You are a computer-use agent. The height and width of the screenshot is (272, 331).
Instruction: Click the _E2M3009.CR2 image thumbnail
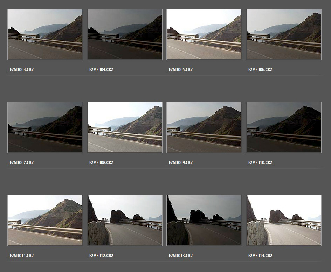click(204, 127)
